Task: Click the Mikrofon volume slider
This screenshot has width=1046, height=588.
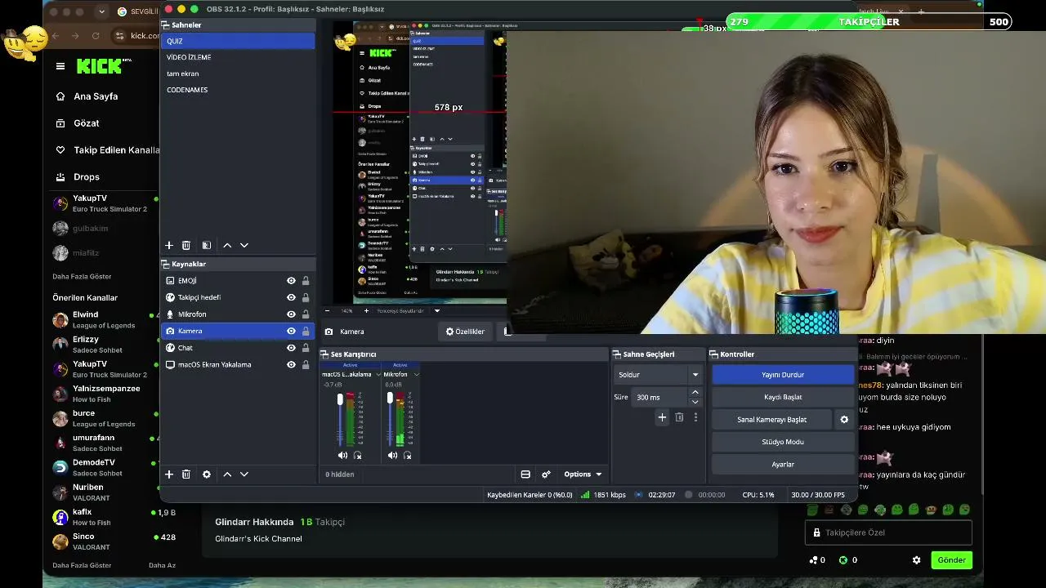Action: pos(390,418)
